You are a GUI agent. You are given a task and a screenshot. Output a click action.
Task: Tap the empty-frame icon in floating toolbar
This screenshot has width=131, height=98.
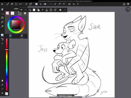tap(51, 10)
